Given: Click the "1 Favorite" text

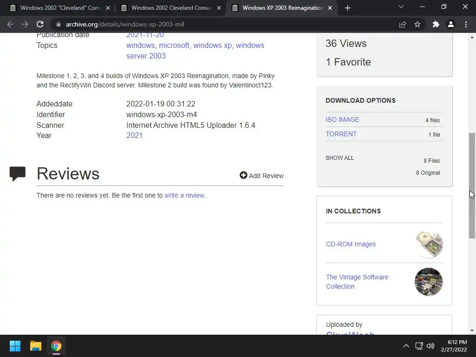Looking at the screenshot, I should (348, 62).
